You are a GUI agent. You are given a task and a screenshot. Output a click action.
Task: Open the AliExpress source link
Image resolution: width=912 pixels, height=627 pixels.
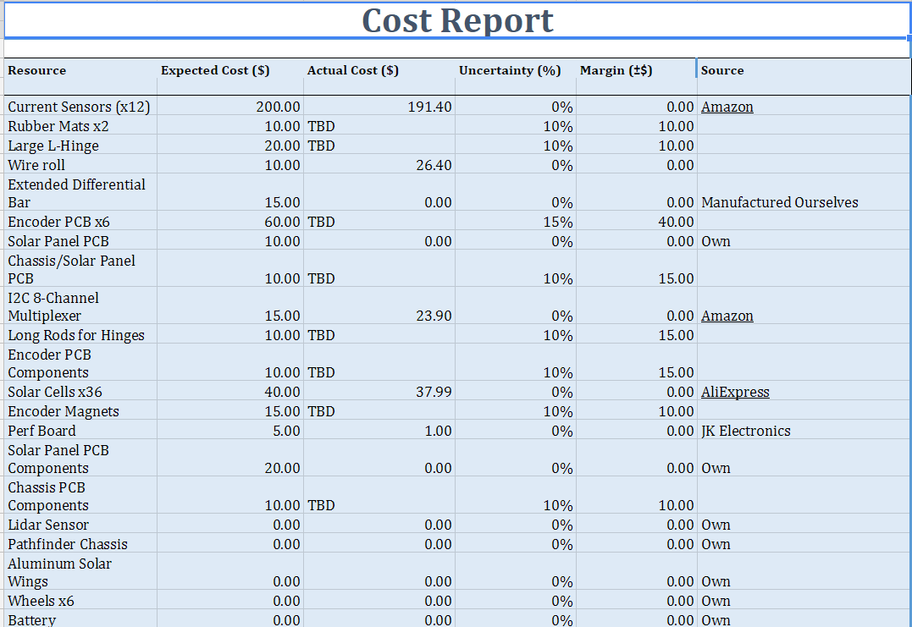735,393
